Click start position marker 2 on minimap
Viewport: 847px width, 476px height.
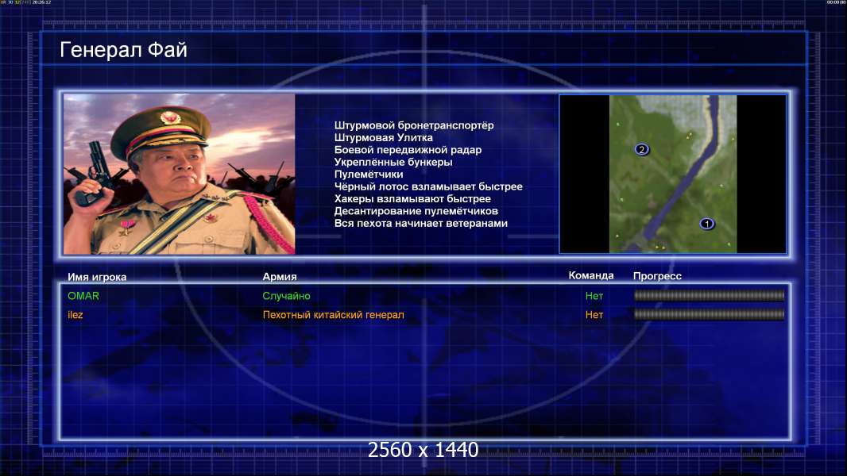click(642, 149)
